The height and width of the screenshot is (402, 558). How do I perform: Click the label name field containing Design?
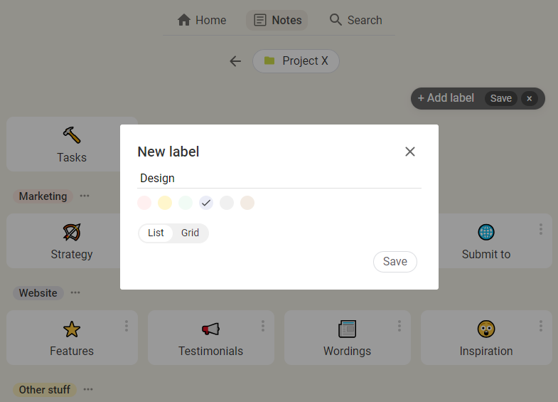pyautogui.click(x=279, y=179)
